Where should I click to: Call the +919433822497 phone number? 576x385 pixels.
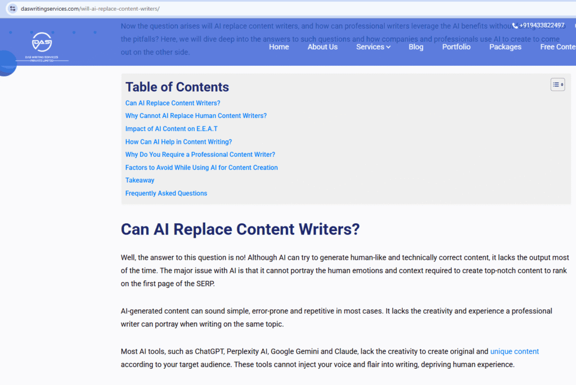tap(541, 25)
